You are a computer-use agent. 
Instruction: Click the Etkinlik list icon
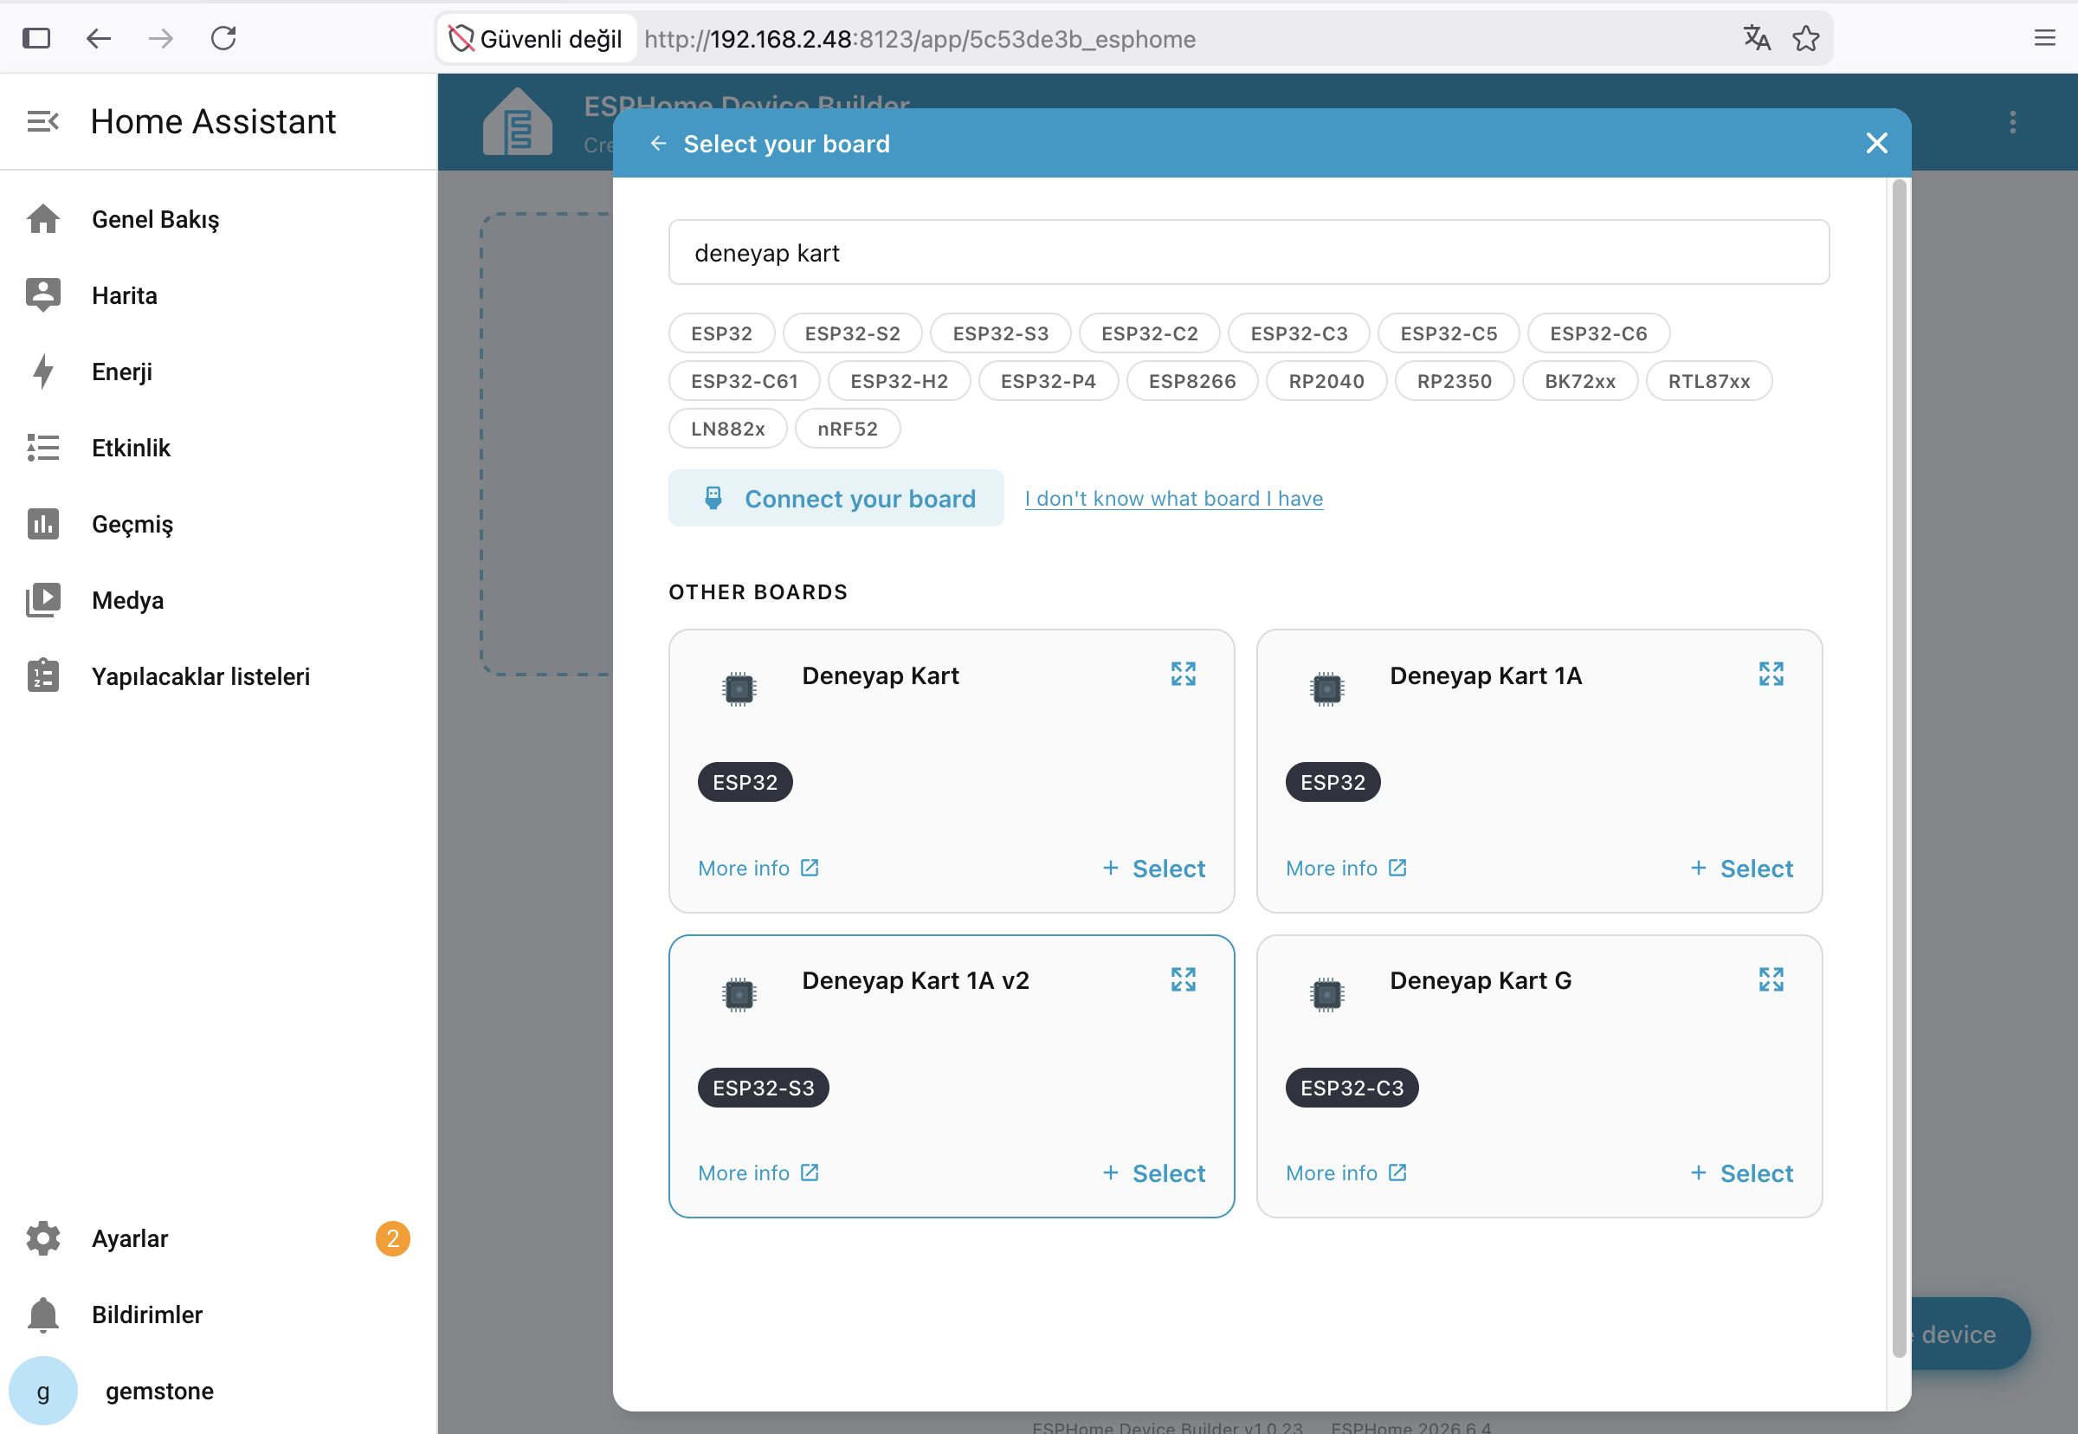tap(43, 448)
